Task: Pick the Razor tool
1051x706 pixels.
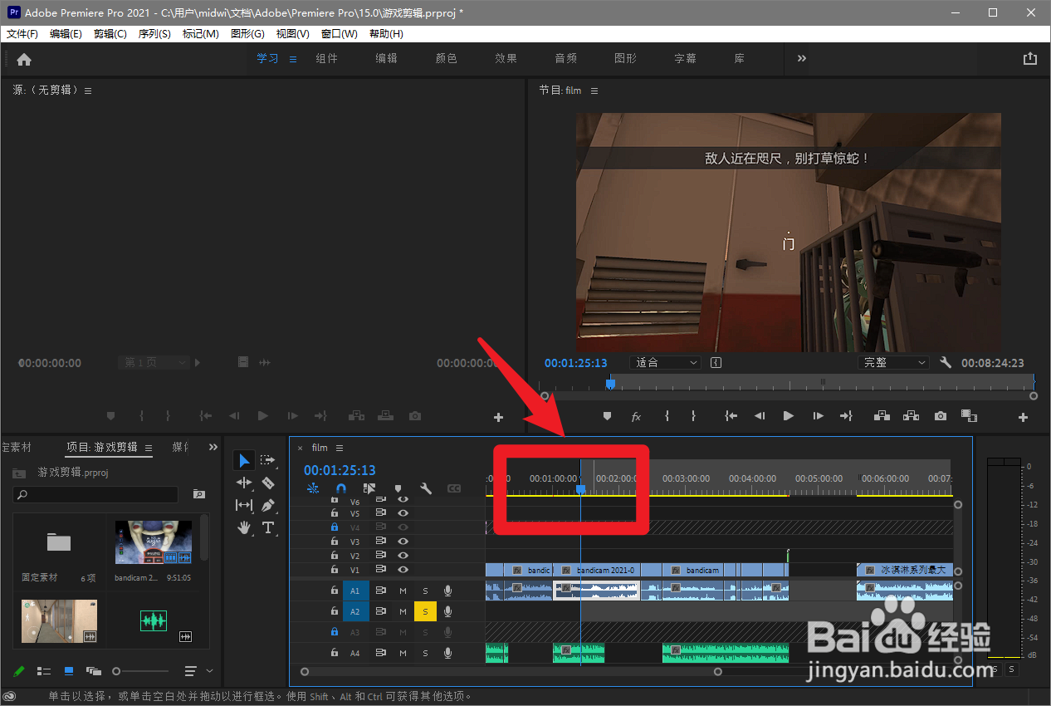Action: tap(267, 483)
